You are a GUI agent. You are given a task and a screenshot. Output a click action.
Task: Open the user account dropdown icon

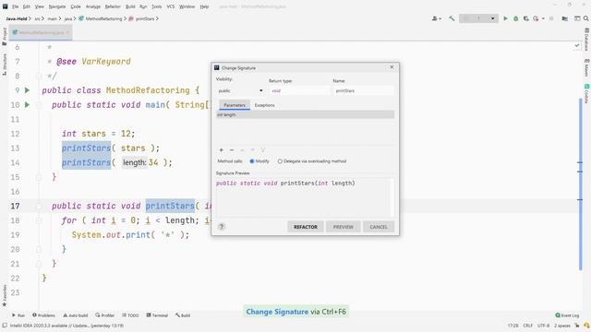coord(436,18)
